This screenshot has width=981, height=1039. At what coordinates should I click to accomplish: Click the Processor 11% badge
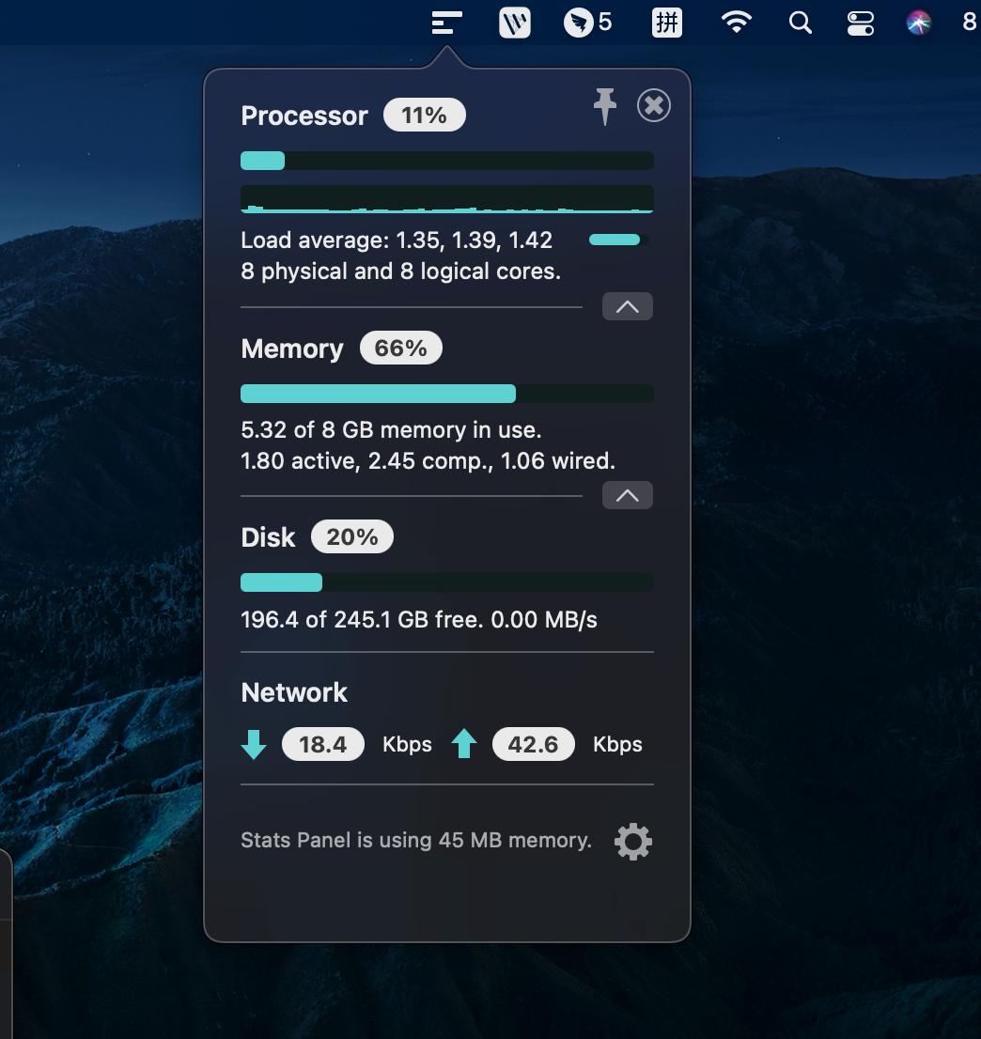[x=424, y=116]
